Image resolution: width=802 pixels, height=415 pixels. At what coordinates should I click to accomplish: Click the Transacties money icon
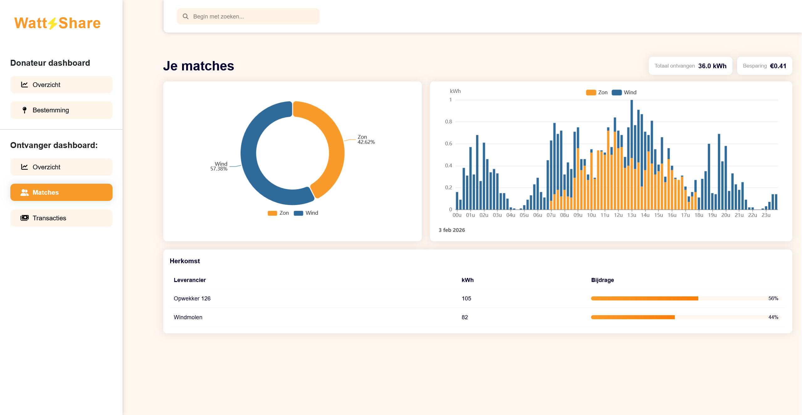24,218
